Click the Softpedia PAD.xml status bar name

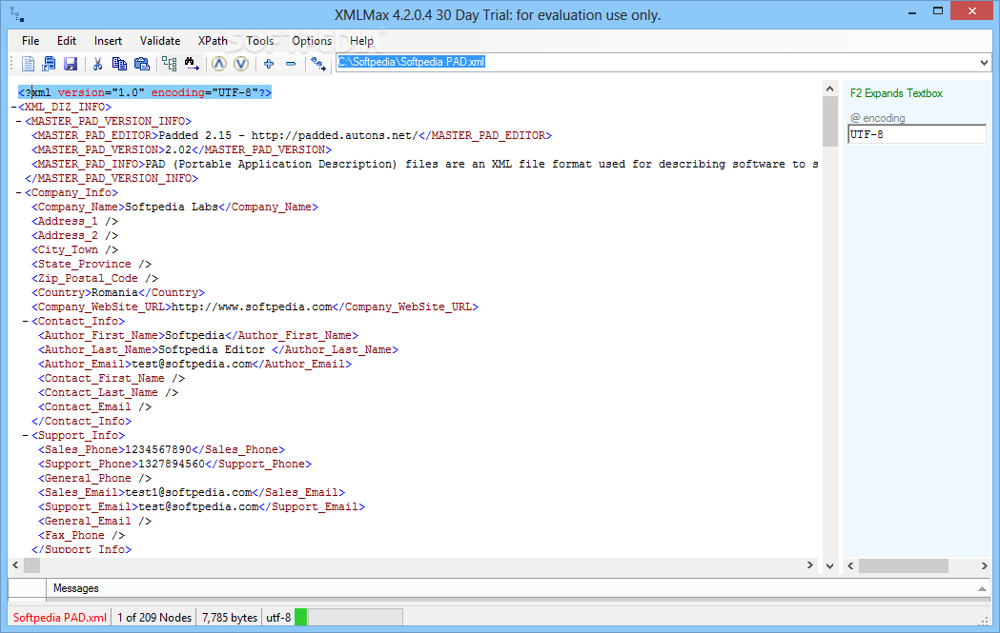pos(60,617)
